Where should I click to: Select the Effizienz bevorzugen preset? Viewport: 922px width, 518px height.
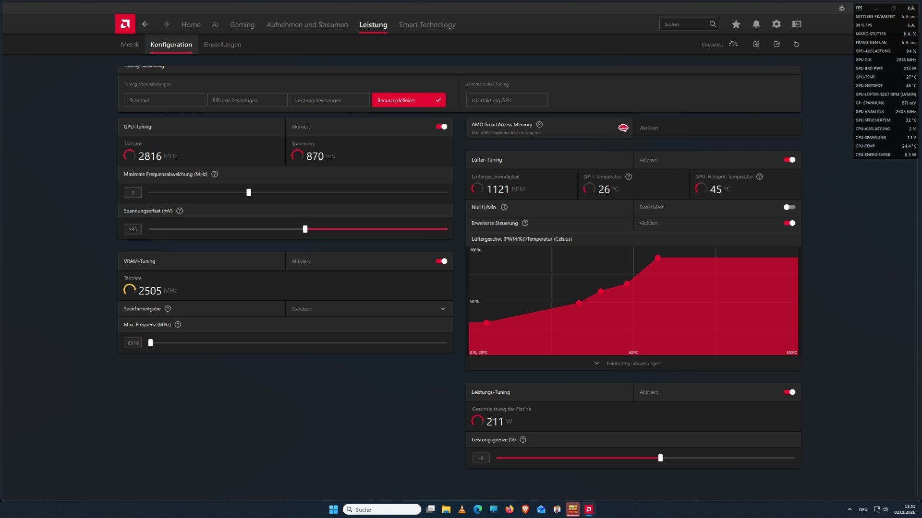point(247,100)
